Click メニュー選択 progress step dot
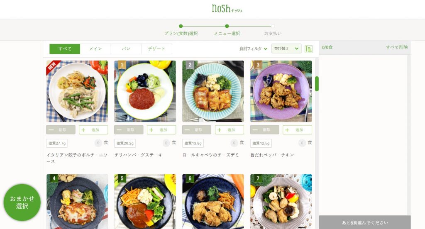The width and height of the screenshot is (425, 229). [x=227, y=26]
